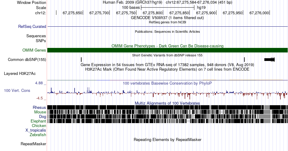Open Common dbSNP(155) track settings

[27, 59]
